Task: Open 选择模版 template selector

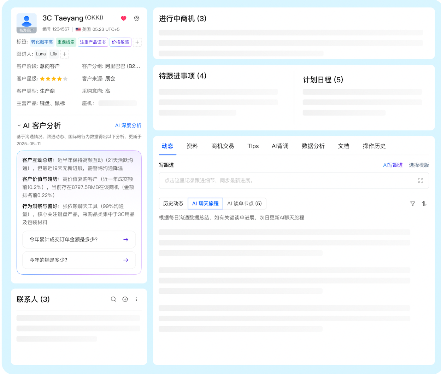Action: pyautogui.click(x=419, y=165)
